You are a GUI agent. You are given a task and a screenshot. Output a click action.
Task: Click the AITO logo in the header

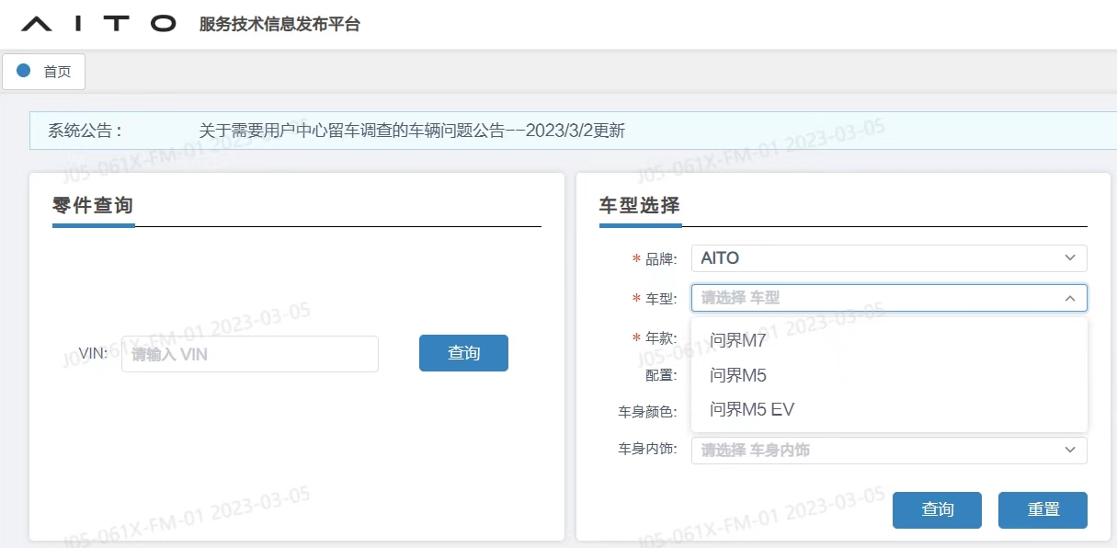pyautogui.click(x=97, y=24)
